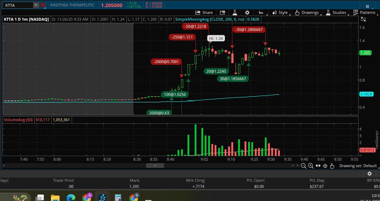Viewport: 380px width, 201px height.
Task: Click scroll-left arrow at scrollbar's left end
Action: click(4, 166)
